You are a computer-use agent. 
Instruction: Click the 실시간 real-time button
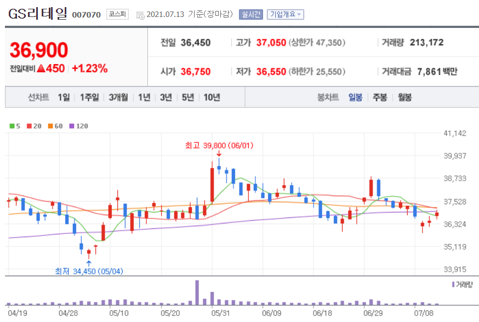pyautogui.click(x=251, y=14)
